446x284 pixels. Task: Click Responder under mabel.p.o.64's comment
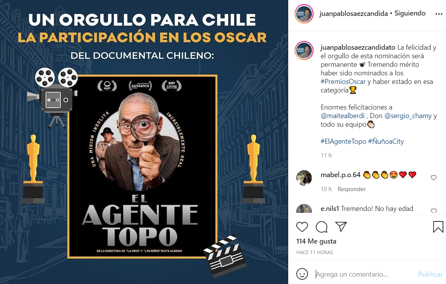[x=352, y=189]
